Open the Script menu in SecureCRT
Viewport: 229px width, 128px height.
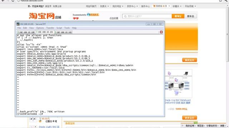pyautogui.click(x=59, y=28)
